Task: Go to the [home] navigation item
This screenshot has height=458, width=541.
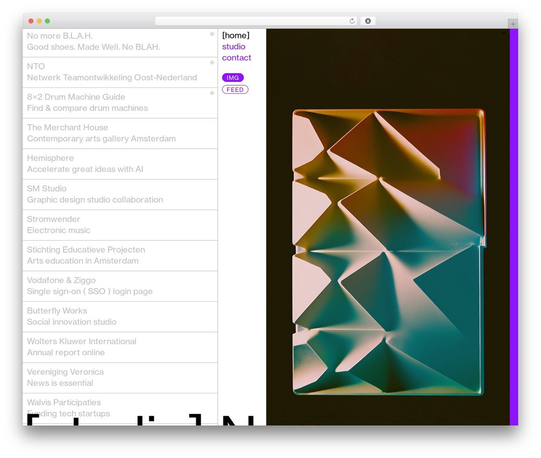Action: (236, 35)
